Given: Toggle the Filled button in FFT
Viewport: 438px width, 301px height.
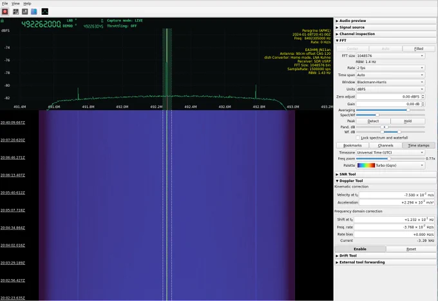Looking at the screenshot, I should (419, 48).
